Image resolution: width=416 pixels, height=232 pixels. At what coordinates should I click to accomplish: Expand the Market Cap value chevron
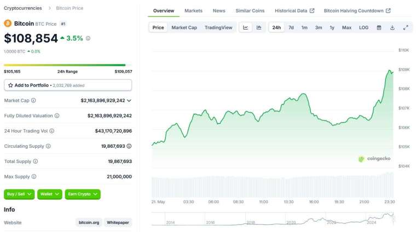pyautogui.click(x=129, y=101)
